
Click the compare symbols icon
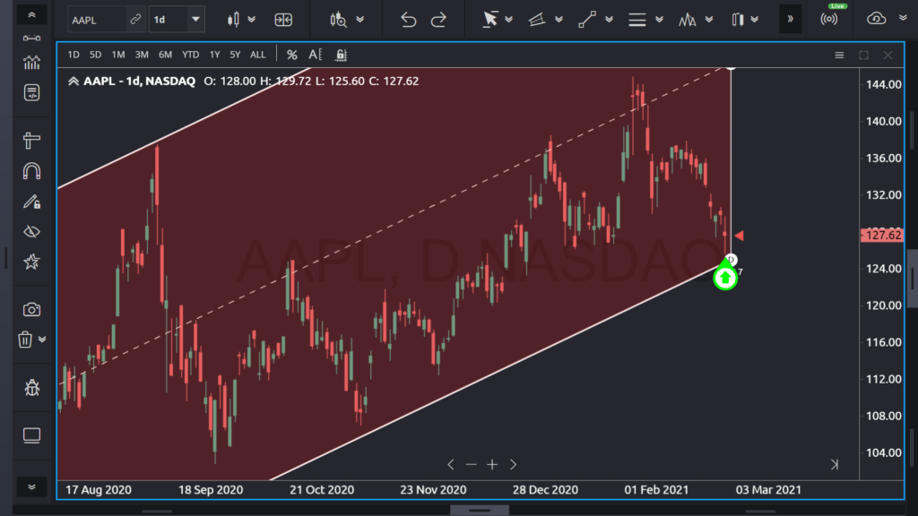point(283,19)
